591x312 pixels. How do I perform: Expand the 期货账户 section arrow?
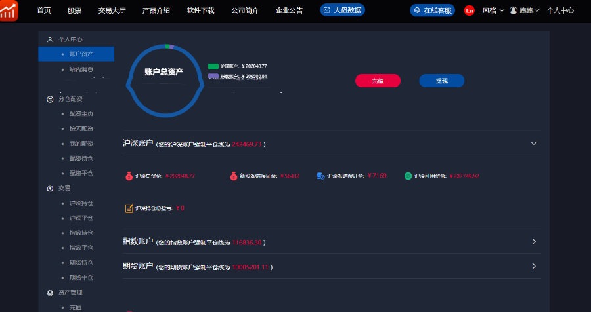[x=533, y=266]
